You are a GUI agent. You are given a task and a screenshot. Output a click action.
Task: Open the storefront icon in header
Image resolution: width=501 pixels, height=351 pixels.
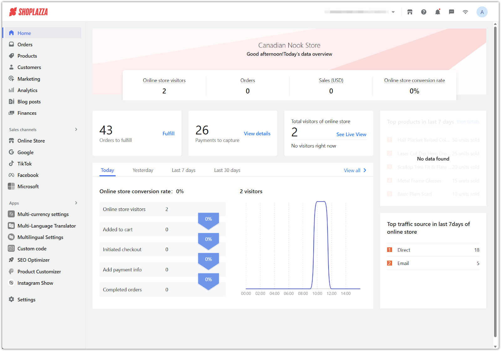(x=410, y=12)
